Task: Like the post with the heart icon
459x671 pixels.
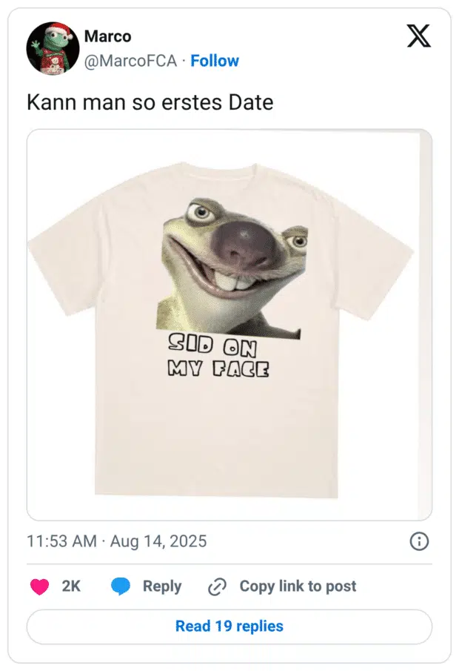Action: 39,586
